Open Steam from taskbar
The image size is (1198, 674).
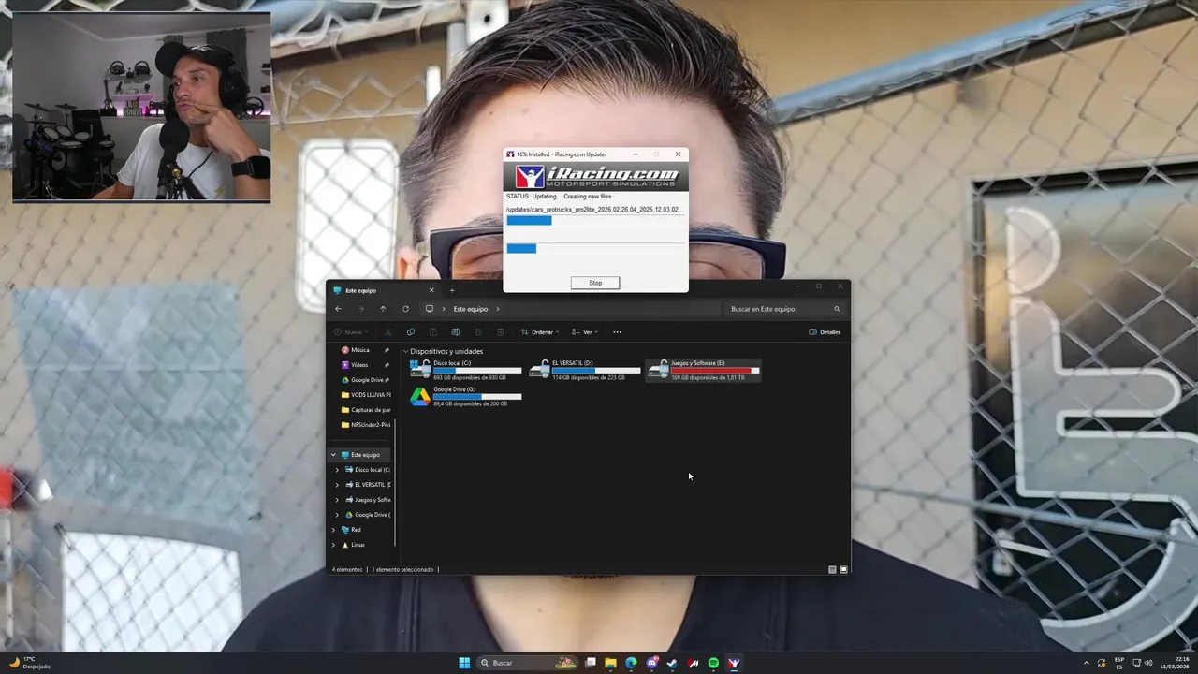[x=672, y=663]
